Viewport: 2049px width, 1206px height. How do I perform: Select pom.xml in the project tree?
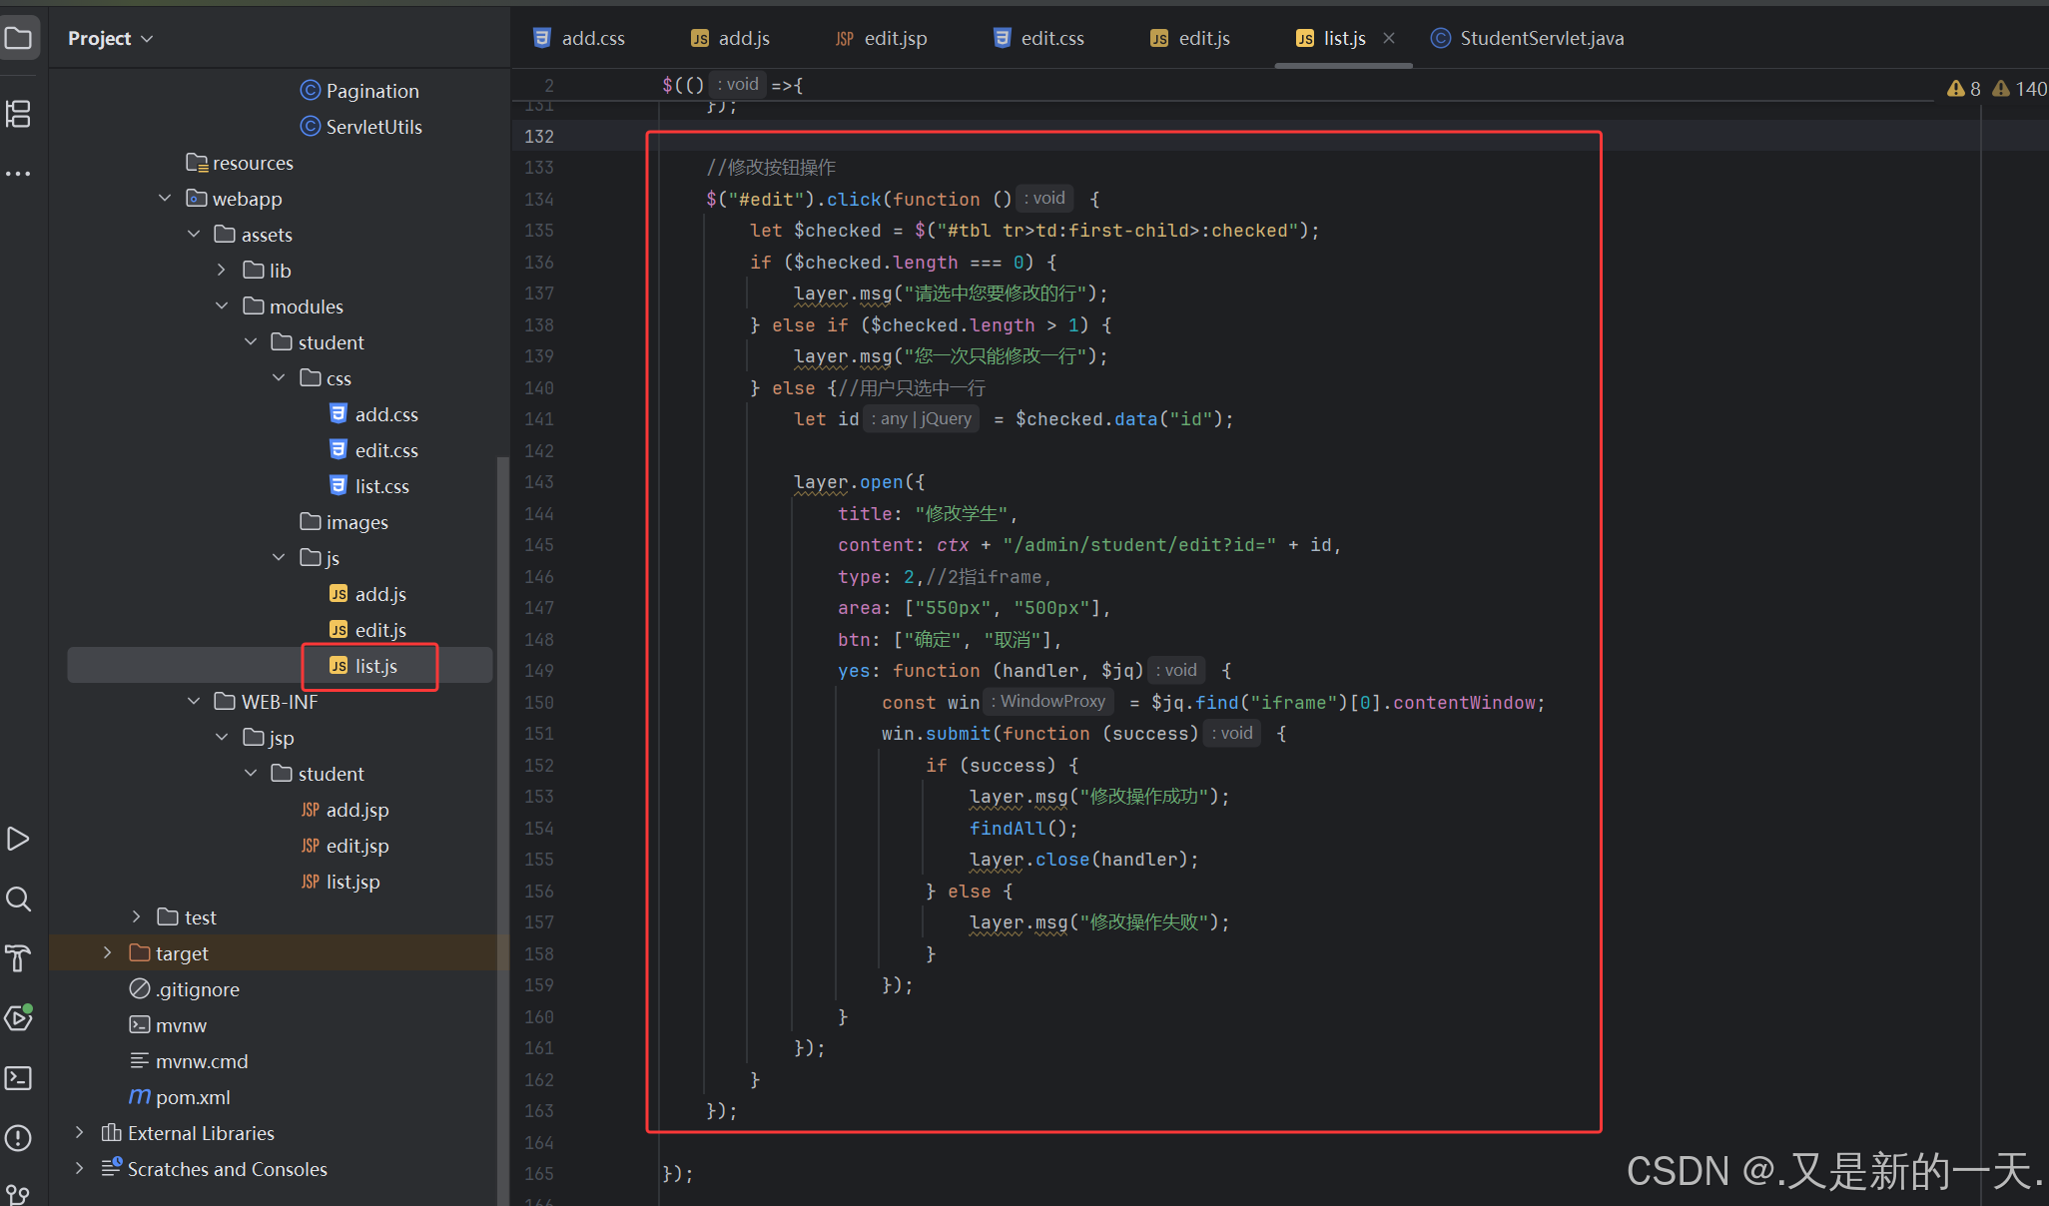tap(180, 1097)
